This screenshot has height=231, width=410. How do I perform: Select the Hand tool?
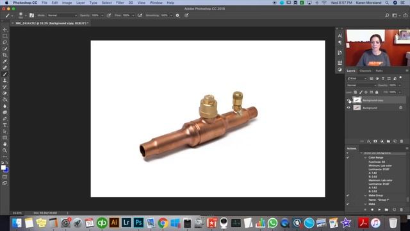click(x=4, y=144)
